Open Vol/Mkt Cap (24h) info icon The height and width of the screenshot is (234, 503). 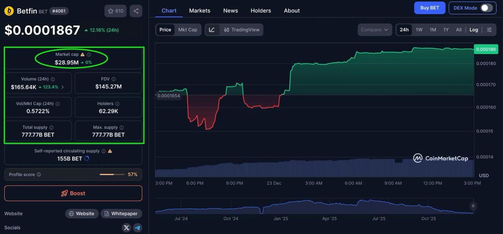click(x=58, y=104)
